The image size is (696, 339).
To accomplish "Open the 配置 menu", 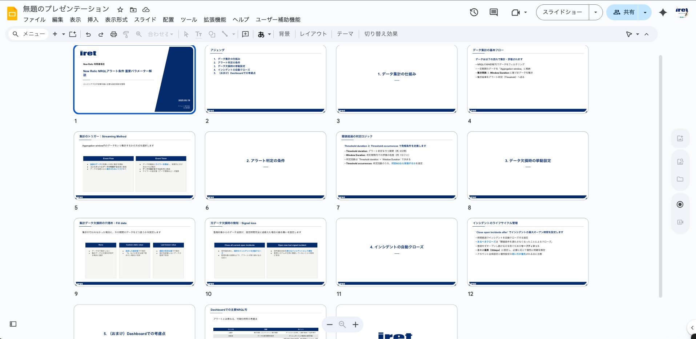I will point(168,20).
